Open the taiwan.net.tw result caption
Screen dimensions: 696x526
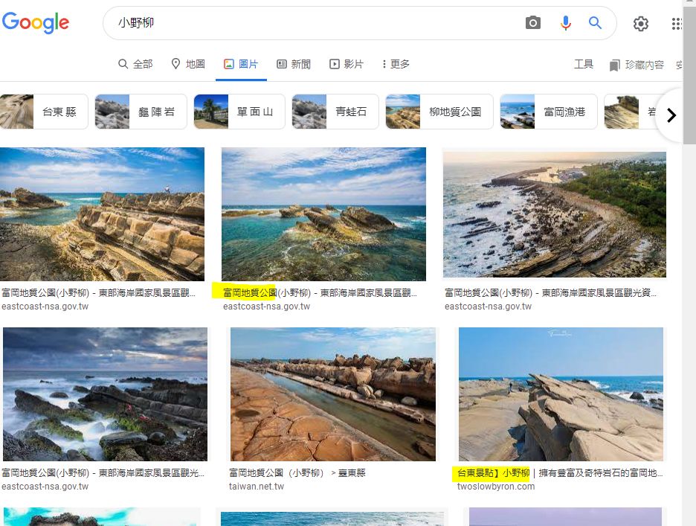point(297,472)
